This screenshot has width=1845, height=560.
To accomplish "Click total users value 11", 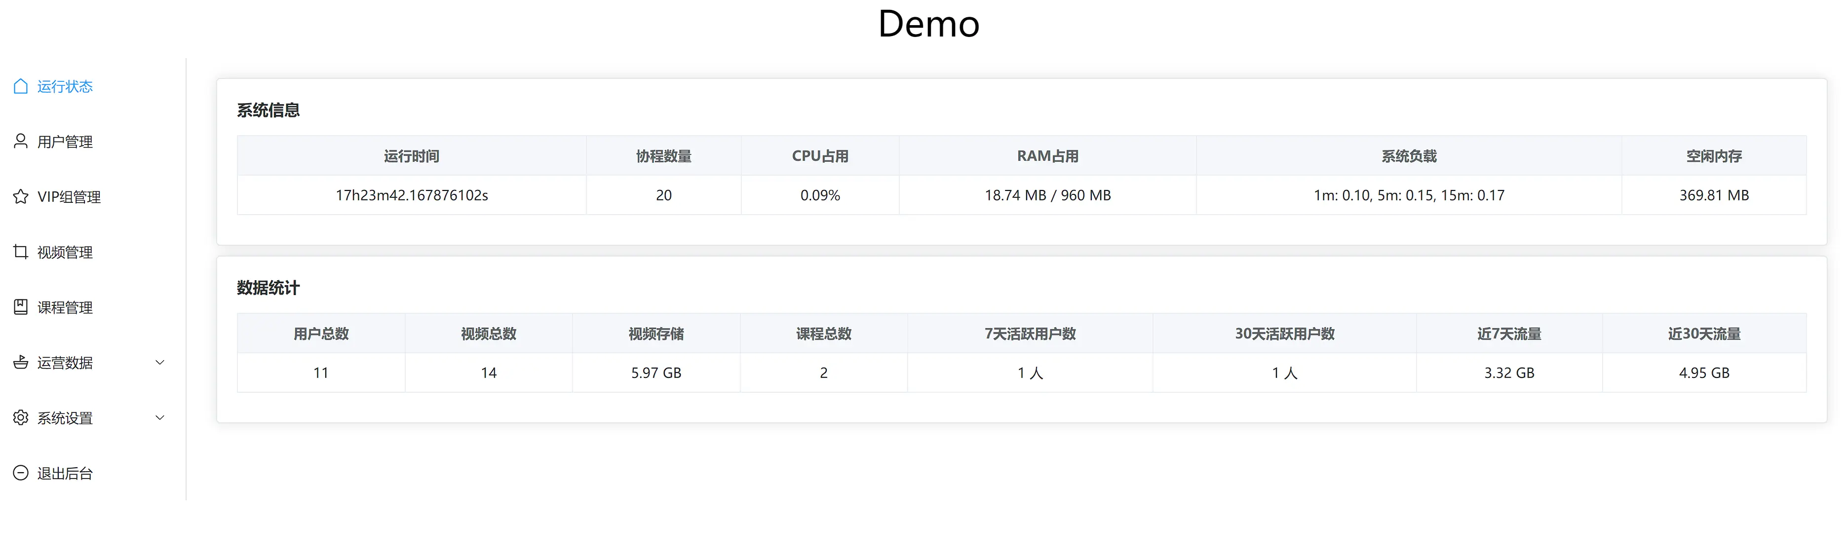I will (321, 373).
